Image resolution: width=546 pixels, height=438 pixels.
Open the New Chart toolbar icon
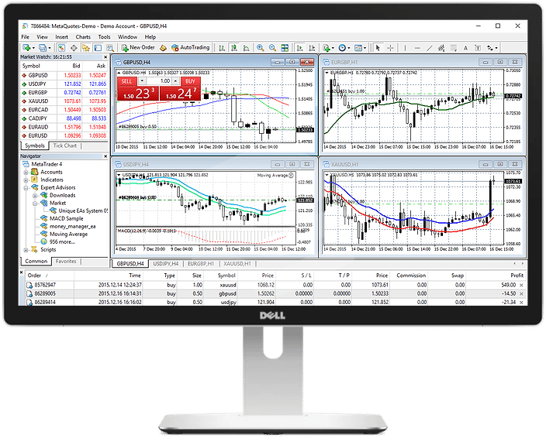click(26, 47)
